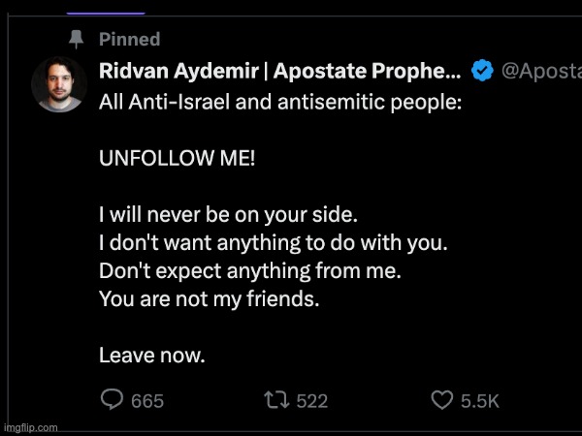
Task: Click the pushpin icon beside Pinned
Action: coord(76,39)
